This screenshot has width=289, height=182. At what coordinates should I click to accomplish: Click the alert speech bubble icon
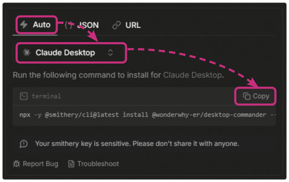tap(24, 144)
